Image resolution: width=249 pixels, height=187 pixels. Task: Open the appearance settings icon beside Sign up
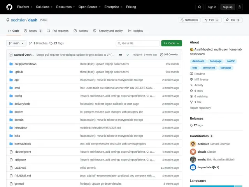tap(240, 7)
